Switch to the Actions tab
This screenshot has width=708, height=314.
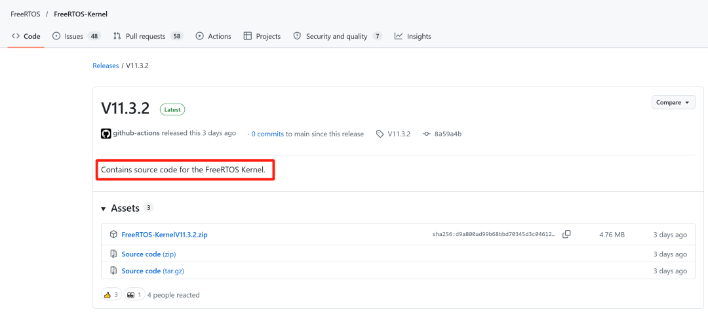213,36
